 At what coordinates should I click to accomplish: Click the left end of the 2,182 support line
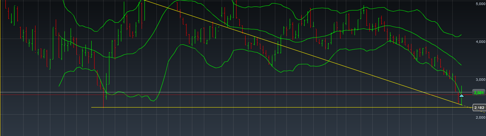pyautogui.click(x=92, y=107)
